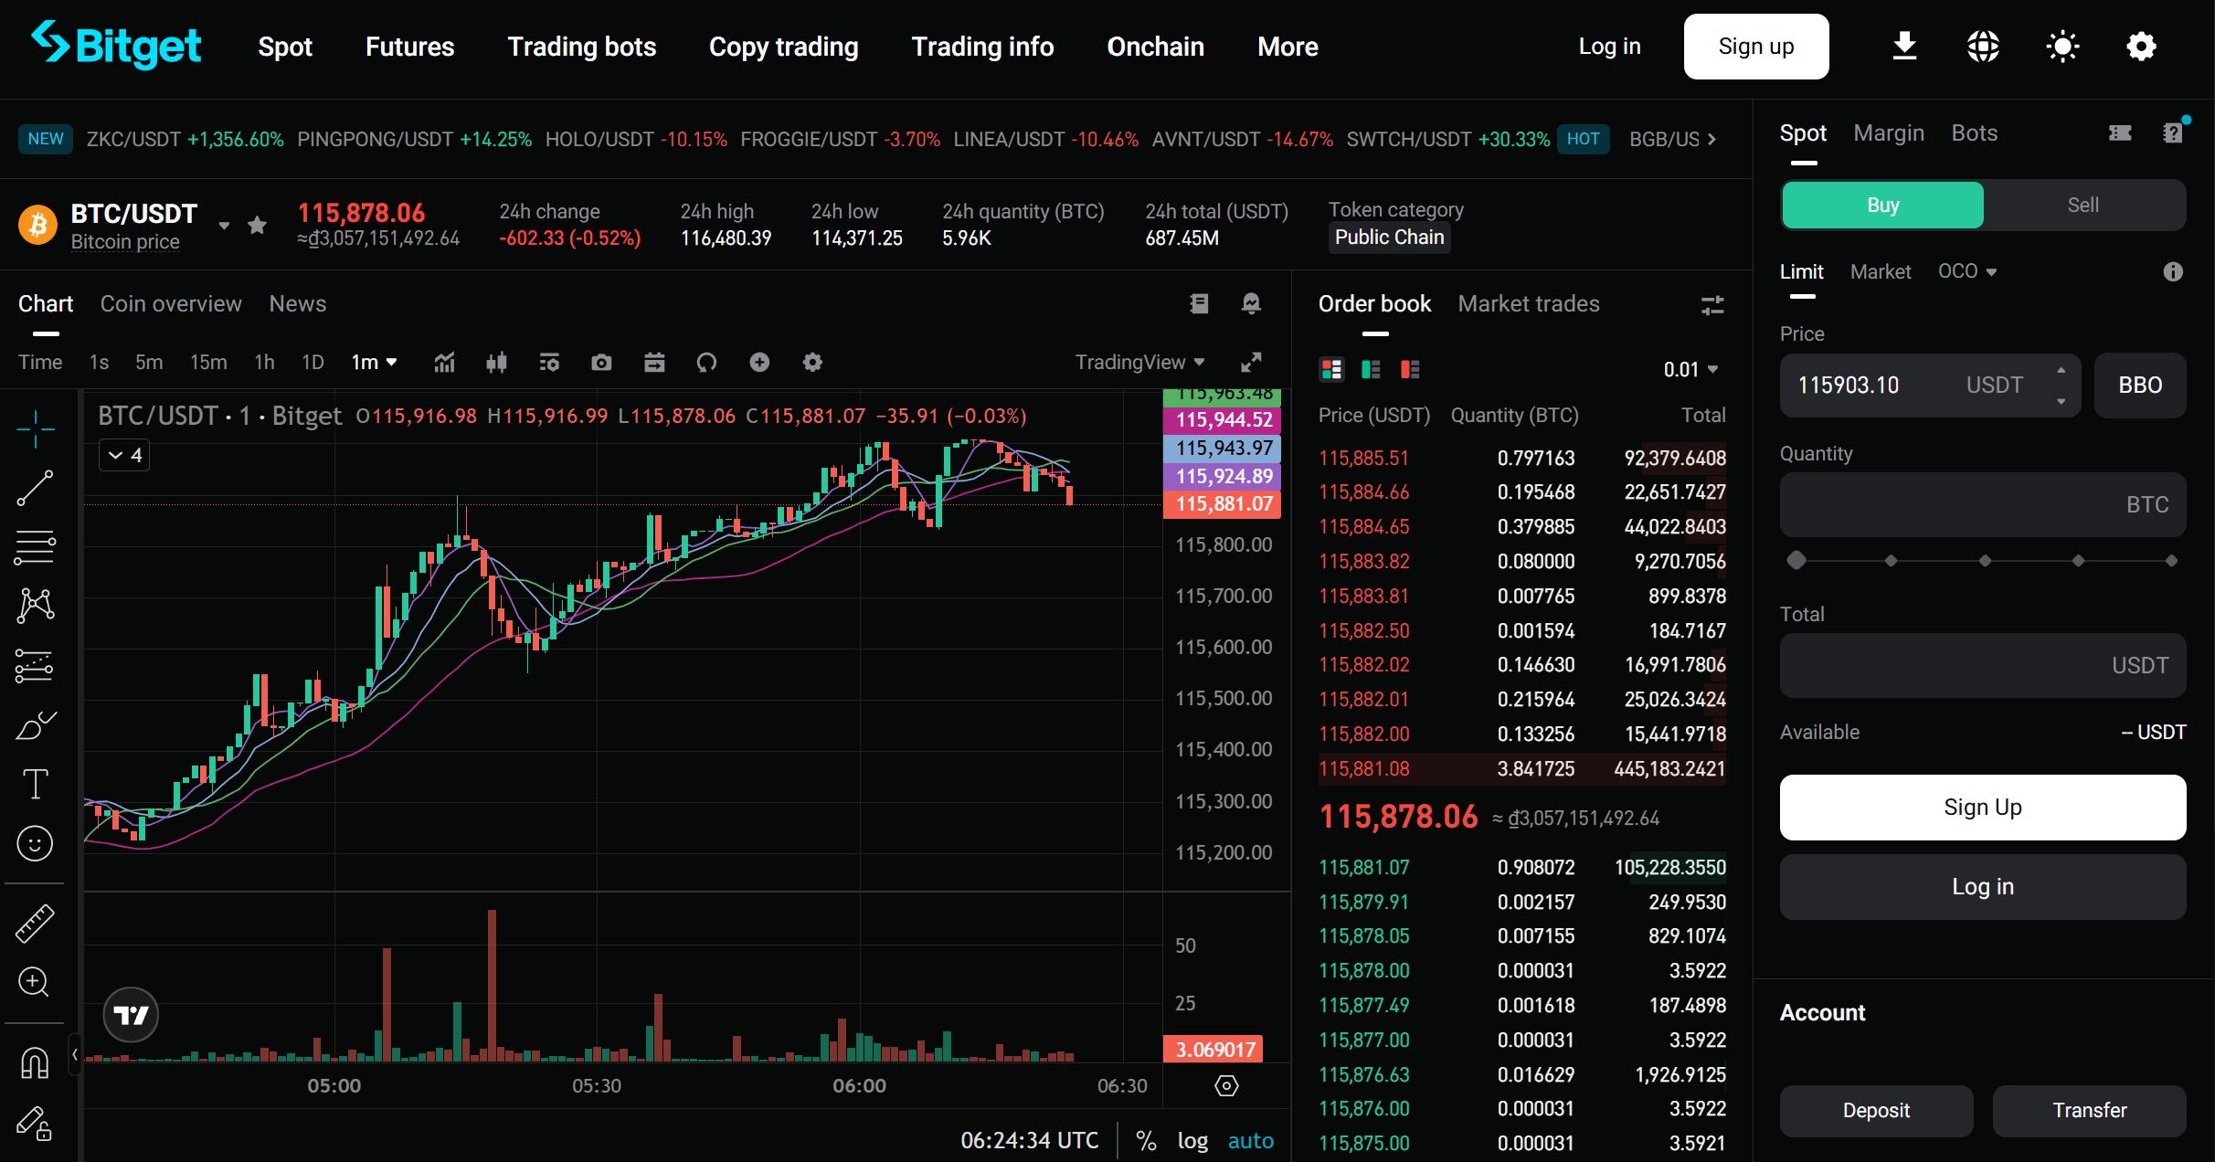Click the add plus icon in chart toolbar
This screenshot has width=2215, height=1162.
(759, 363)
